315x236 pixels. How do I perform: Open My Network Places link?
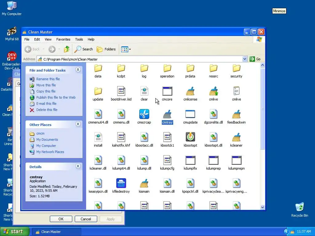(50, 152)
